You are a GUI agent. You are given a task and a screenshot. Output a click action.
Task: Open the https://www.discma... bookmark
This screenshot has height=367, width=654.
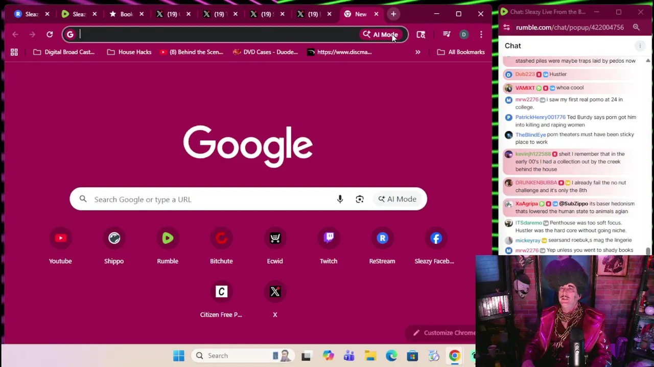point(339,52)
